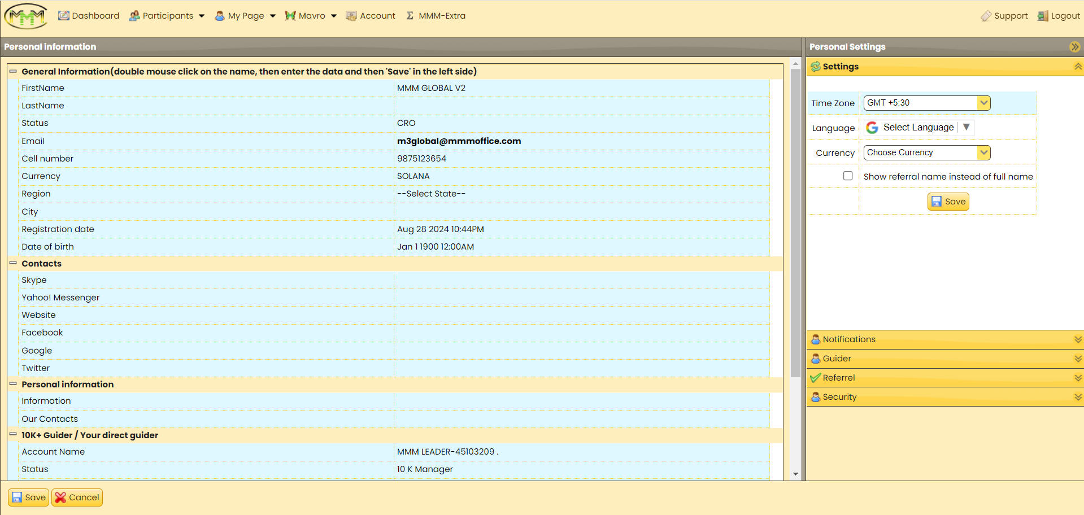This screenshot has width=1084, height=515.
Task: Click the Settings gear icon in panel header
Action: tap(816, 67)
